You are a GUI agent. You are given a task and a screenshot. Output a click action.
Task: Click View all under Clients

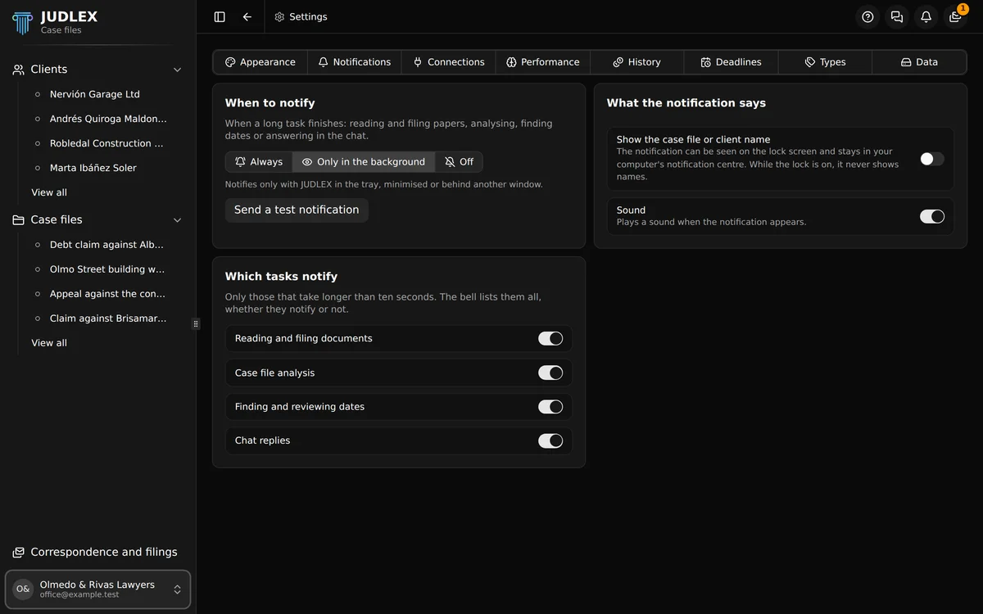[x=49, y=192]
